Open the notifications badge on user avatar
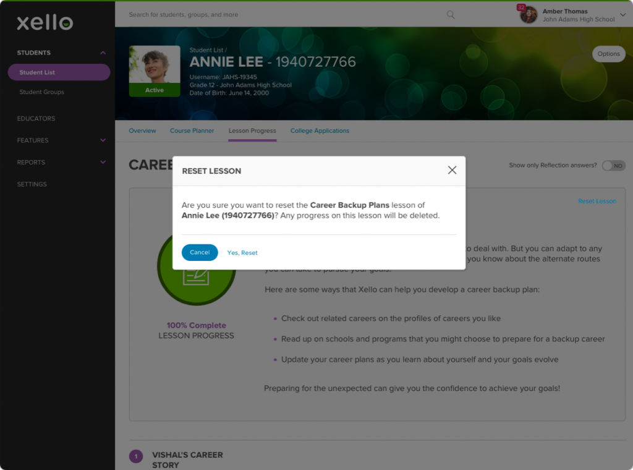This screenshot has width=633, height=470. [x=521, y=8]
